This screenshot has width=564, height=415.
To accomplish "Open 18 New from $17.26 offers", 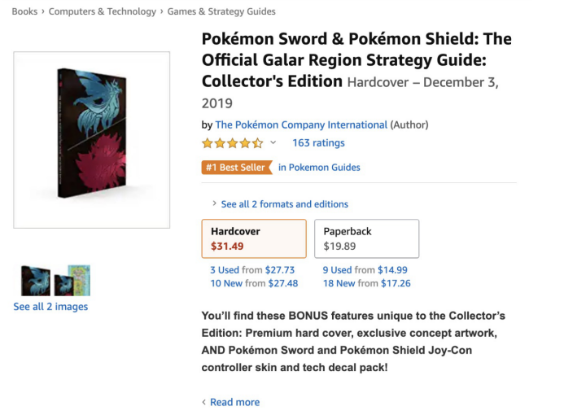I will (366, 283).
